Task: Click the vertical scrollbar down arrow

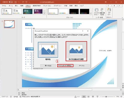Action: (123, 84)
